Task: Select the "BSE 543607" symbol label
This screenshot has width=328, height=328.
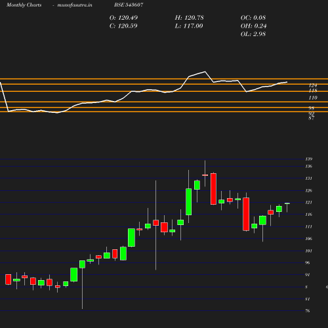Action: [x=129, y=5]
